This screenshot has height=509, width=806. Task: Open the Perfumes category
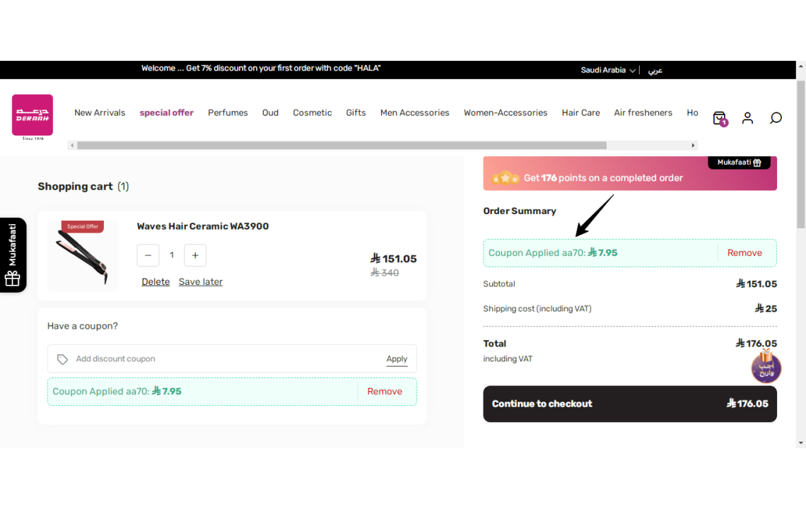click(228, 112)
